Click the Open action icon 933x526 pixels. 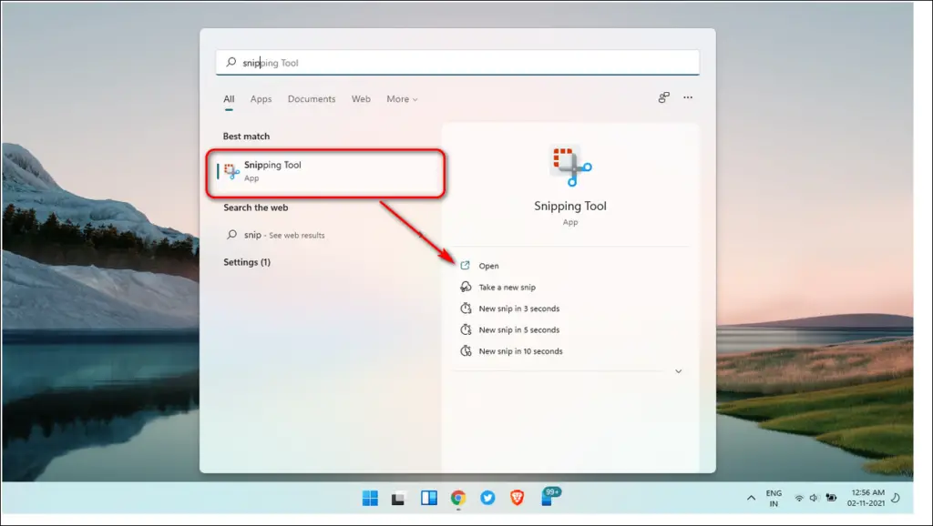tap(466, 266)
